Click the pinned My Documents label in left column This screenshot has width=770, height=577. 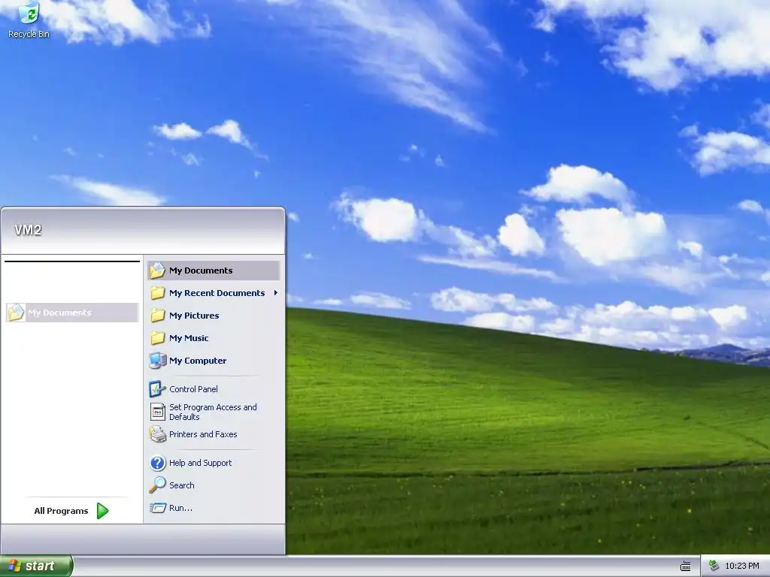[59, 313]
